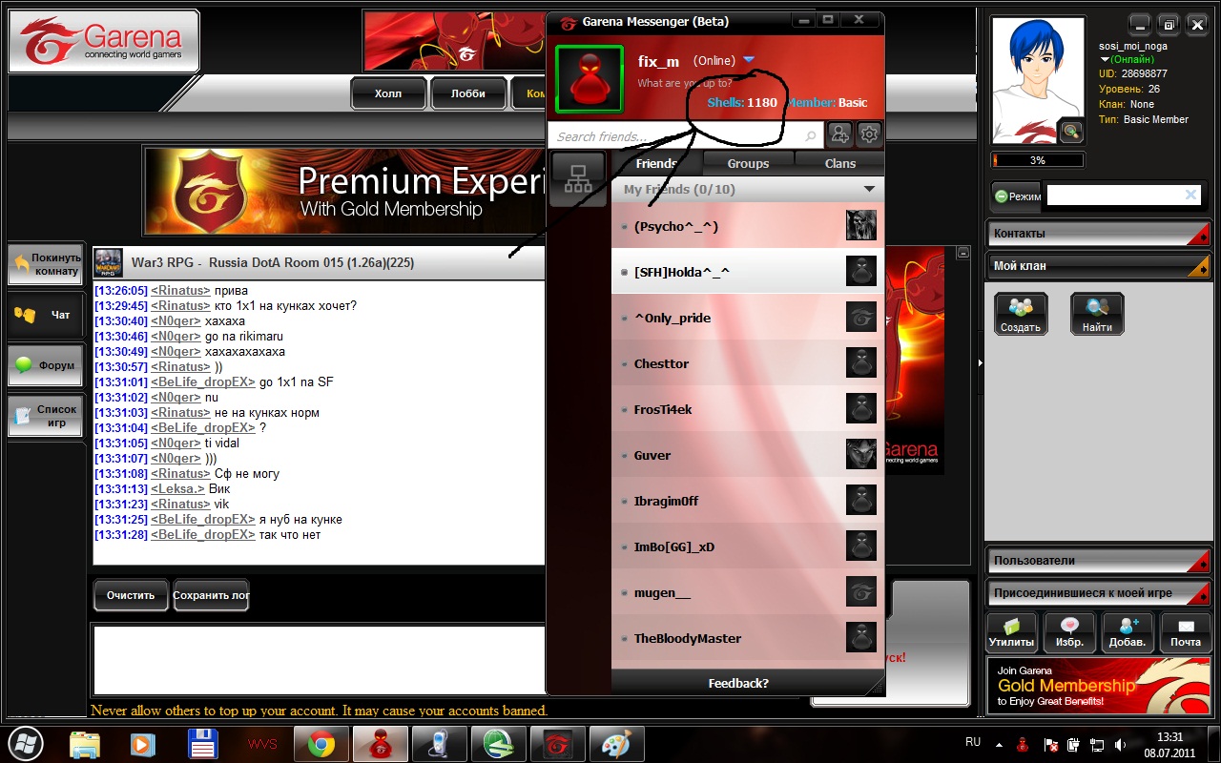This screenshot has height=763, width=1221.
Task: Open the Windows Start menu
Action: 26,743
